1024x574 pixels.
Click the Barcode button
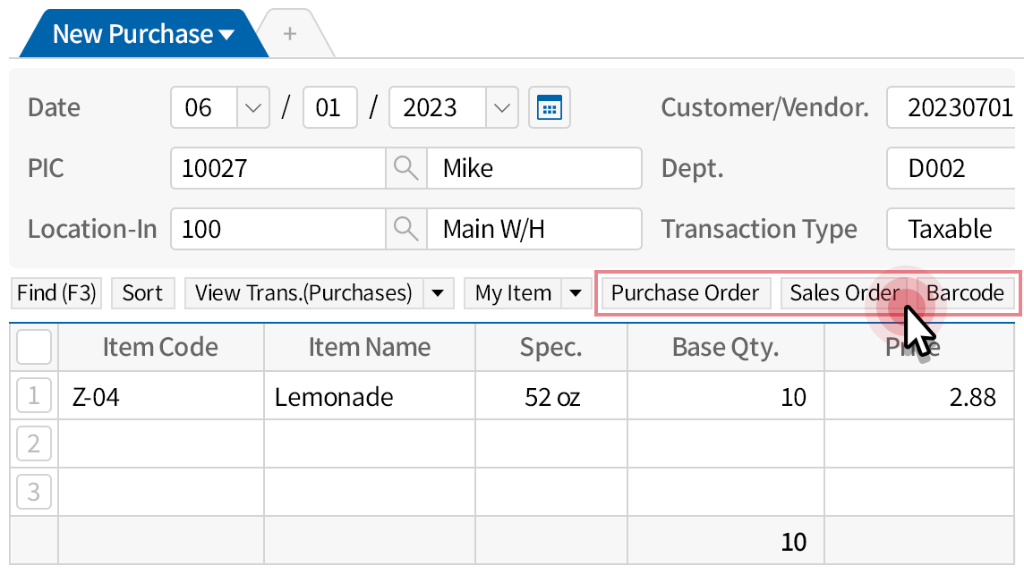(x=965, y=293)
